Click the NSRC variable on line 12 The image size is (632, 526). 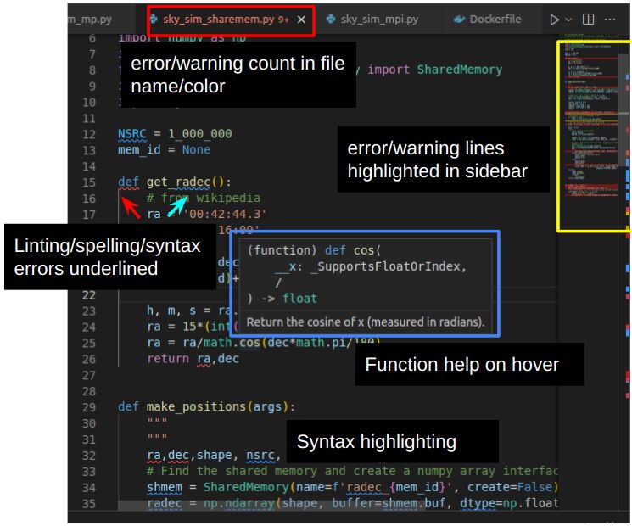click(131, 134)
